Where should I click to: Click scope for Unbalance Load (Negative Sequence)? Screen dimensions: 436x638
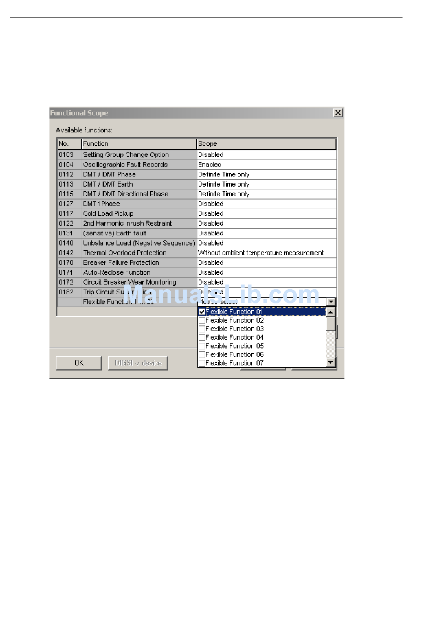coord(267,243)
